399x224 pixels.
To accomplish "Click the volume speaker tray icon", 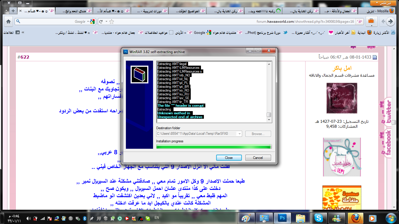I will point(29,218).
